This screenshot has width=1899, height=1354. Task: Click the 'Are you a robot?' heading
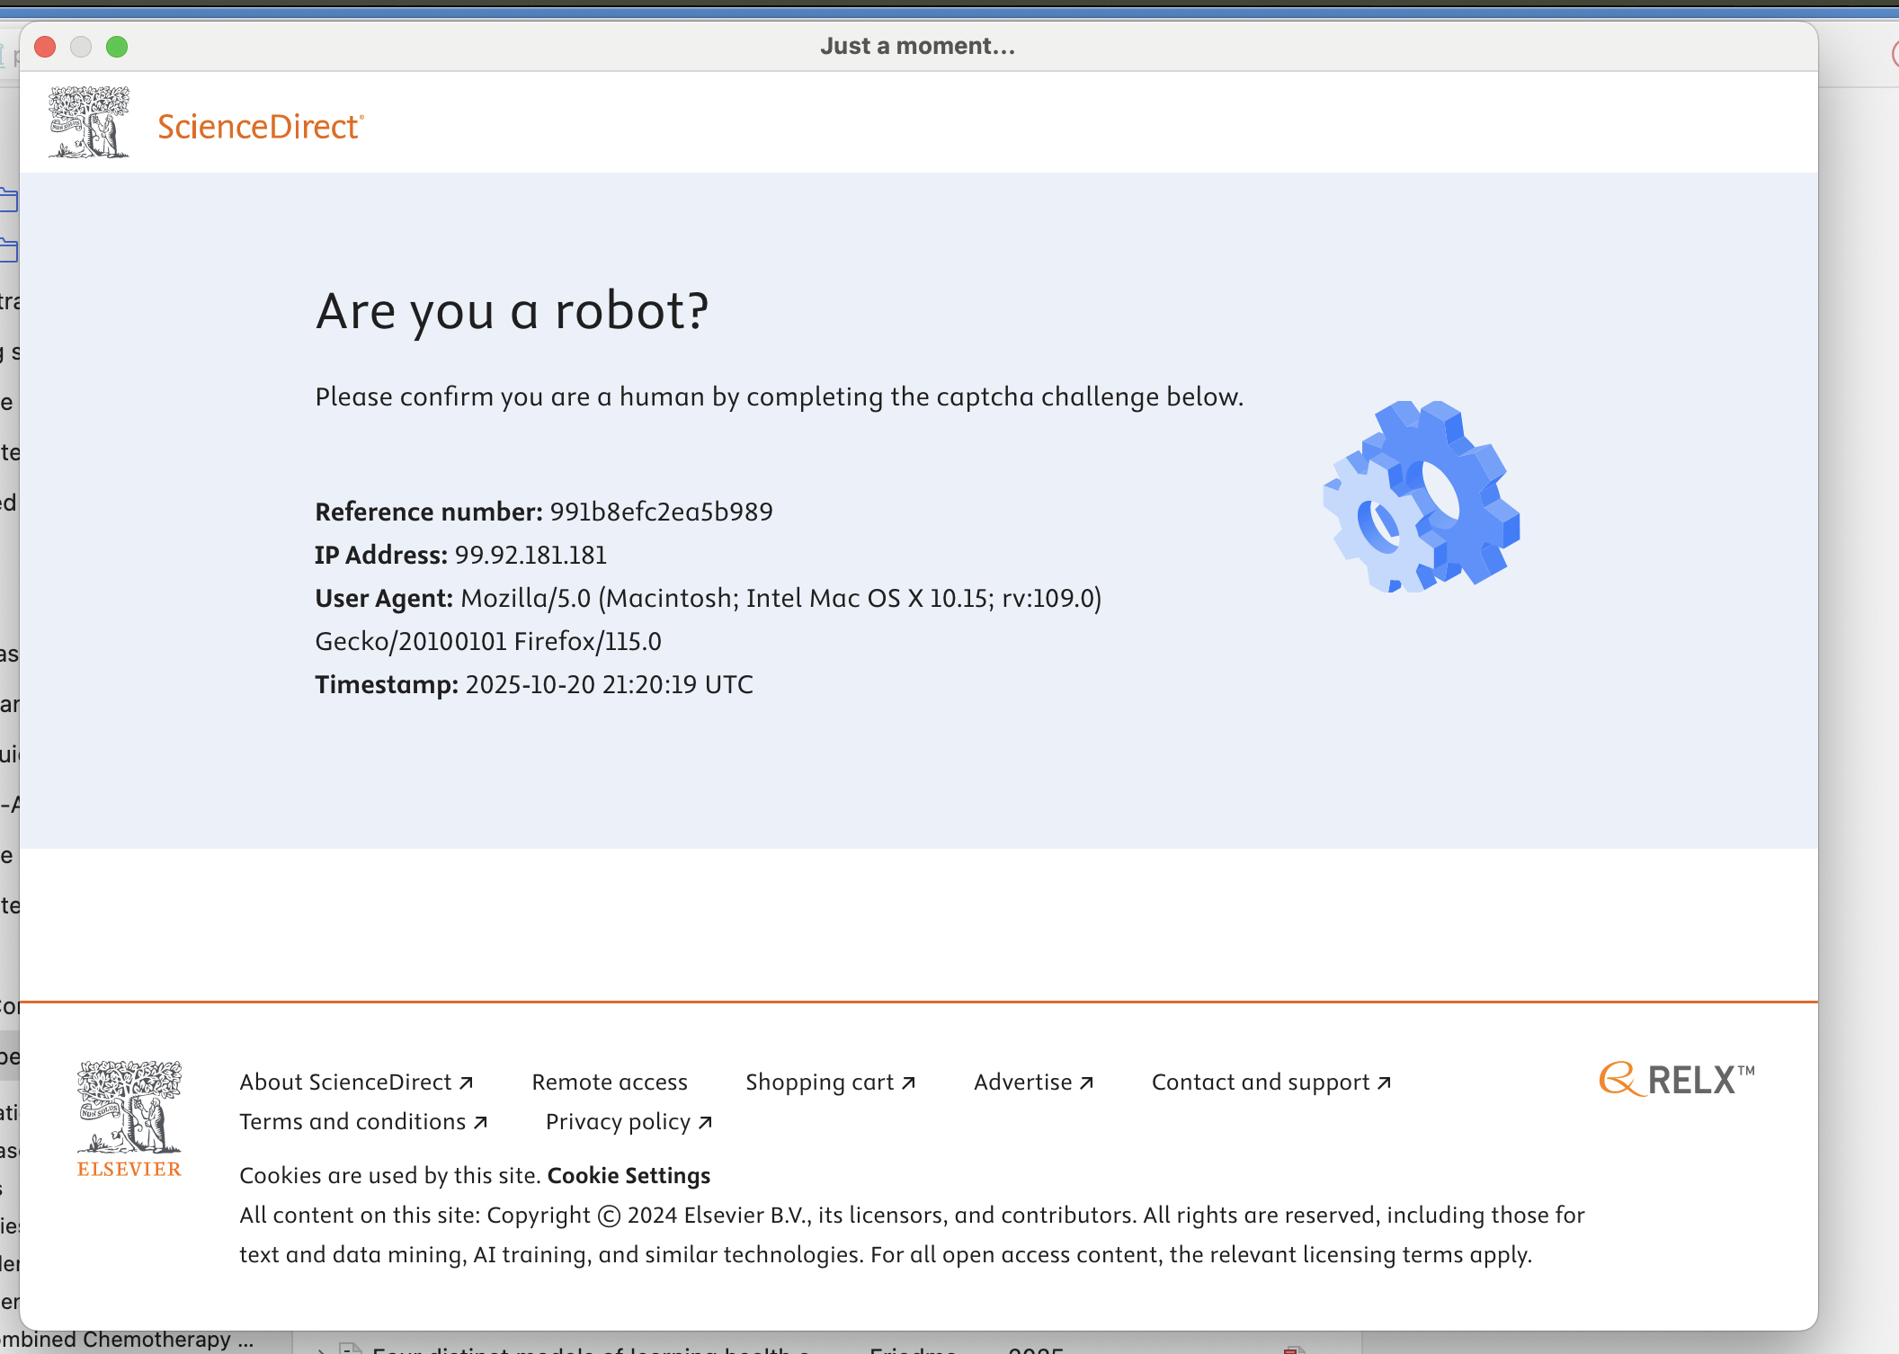point(513,311)
